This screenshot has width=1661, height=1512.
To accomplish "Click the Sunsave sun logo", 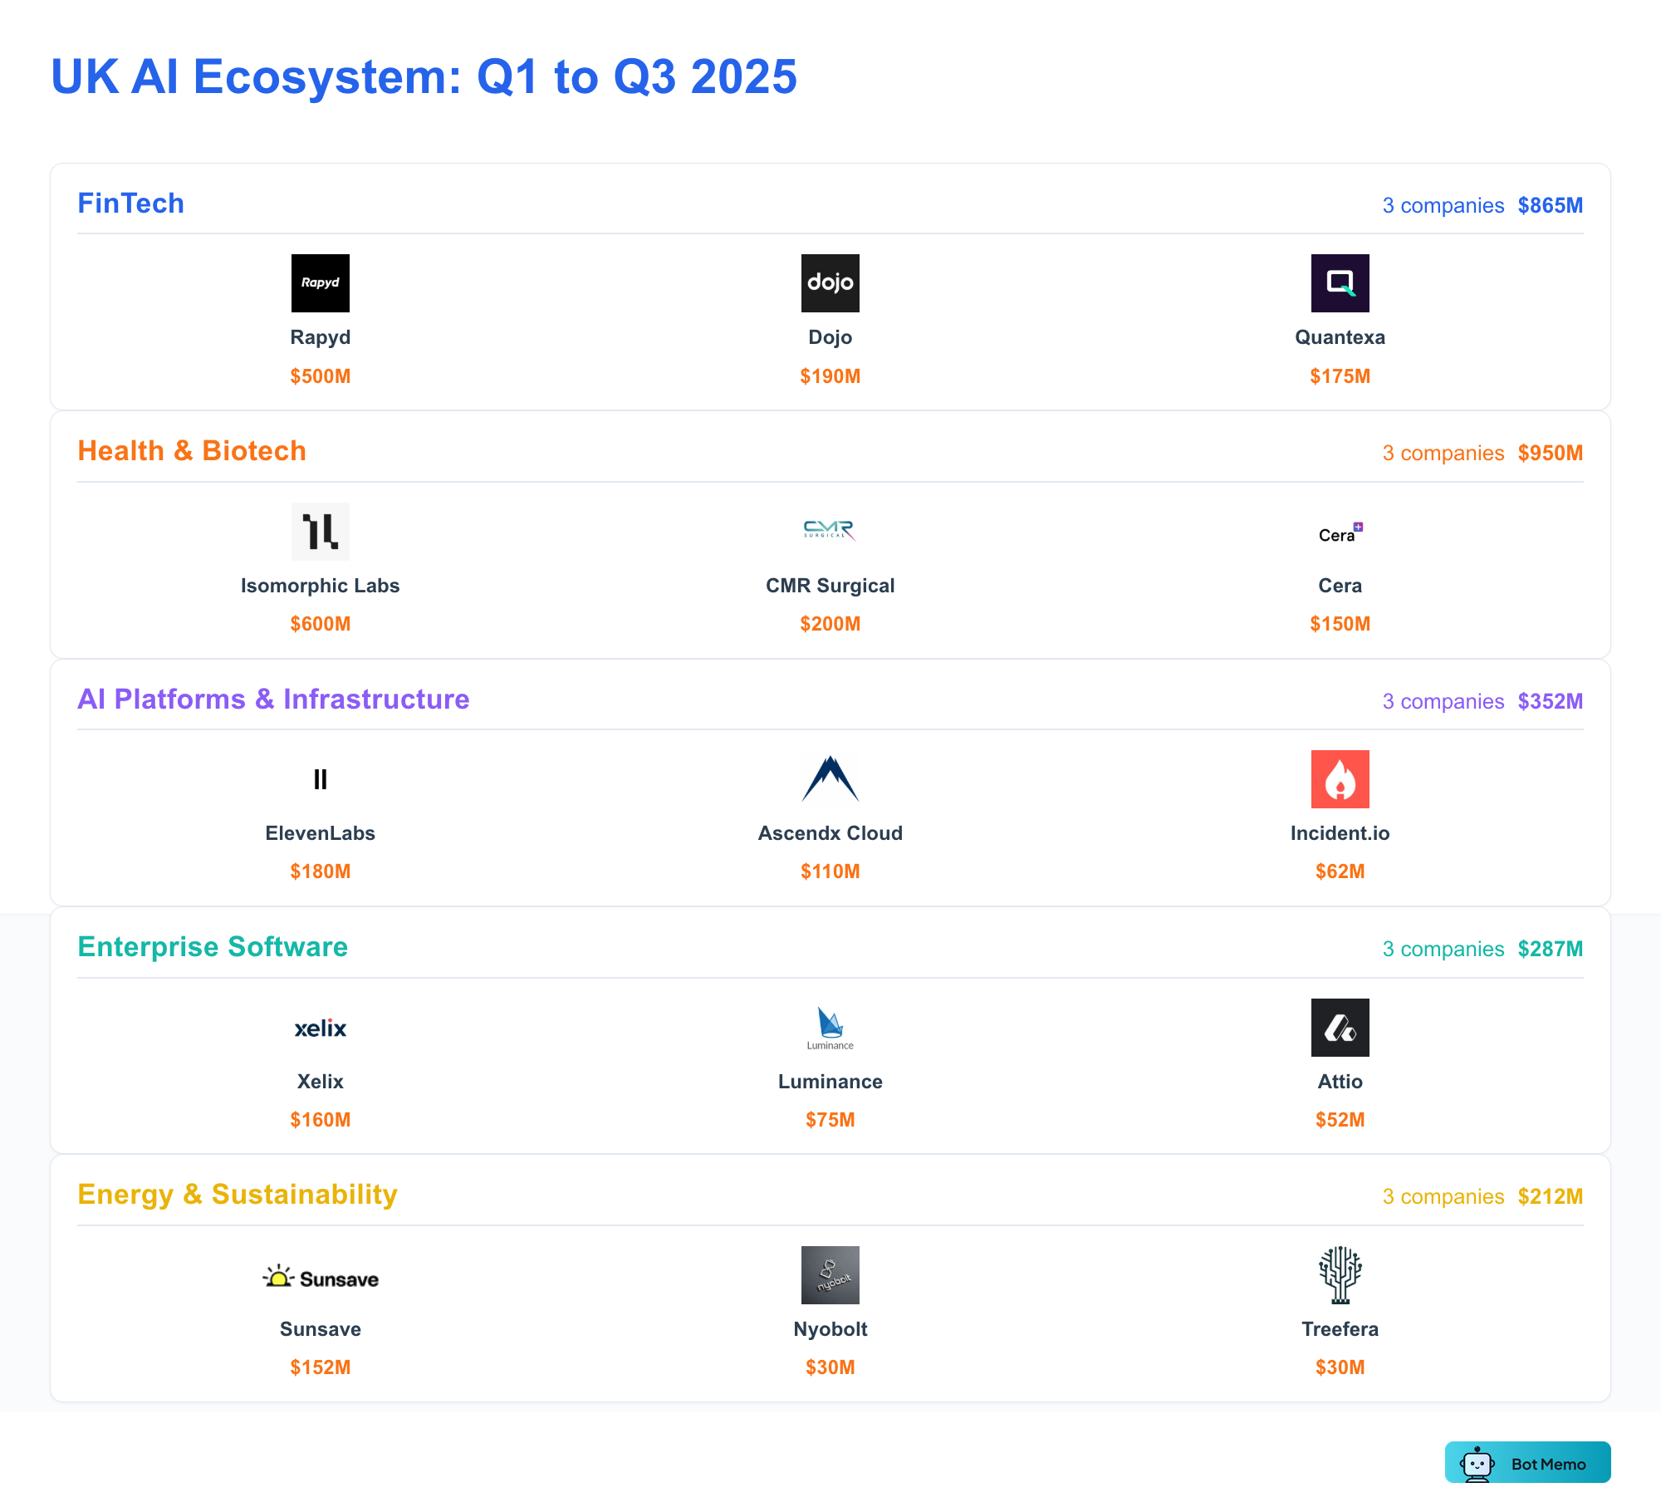I will (320, 1278).
